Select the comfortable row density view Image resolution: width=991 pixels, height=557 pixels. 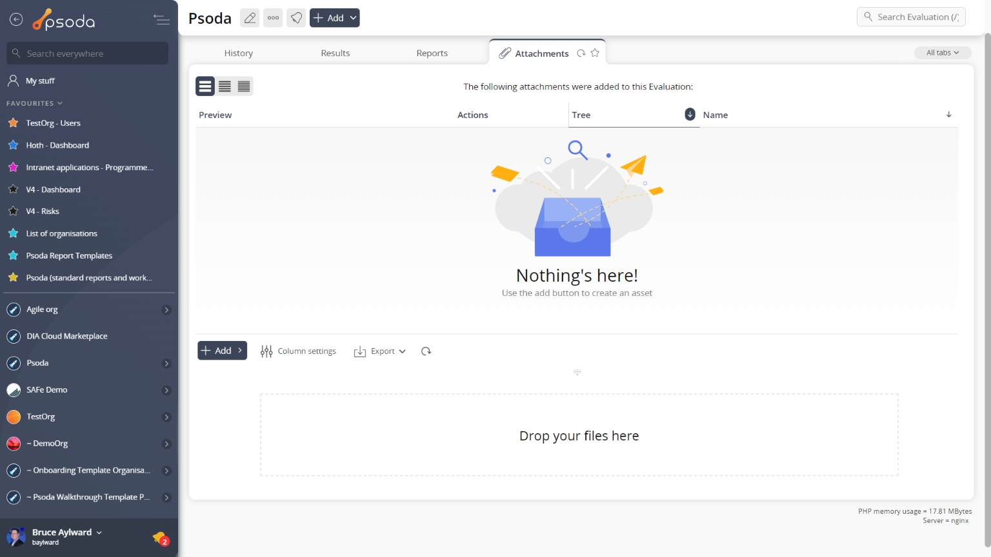pos(205,86)
